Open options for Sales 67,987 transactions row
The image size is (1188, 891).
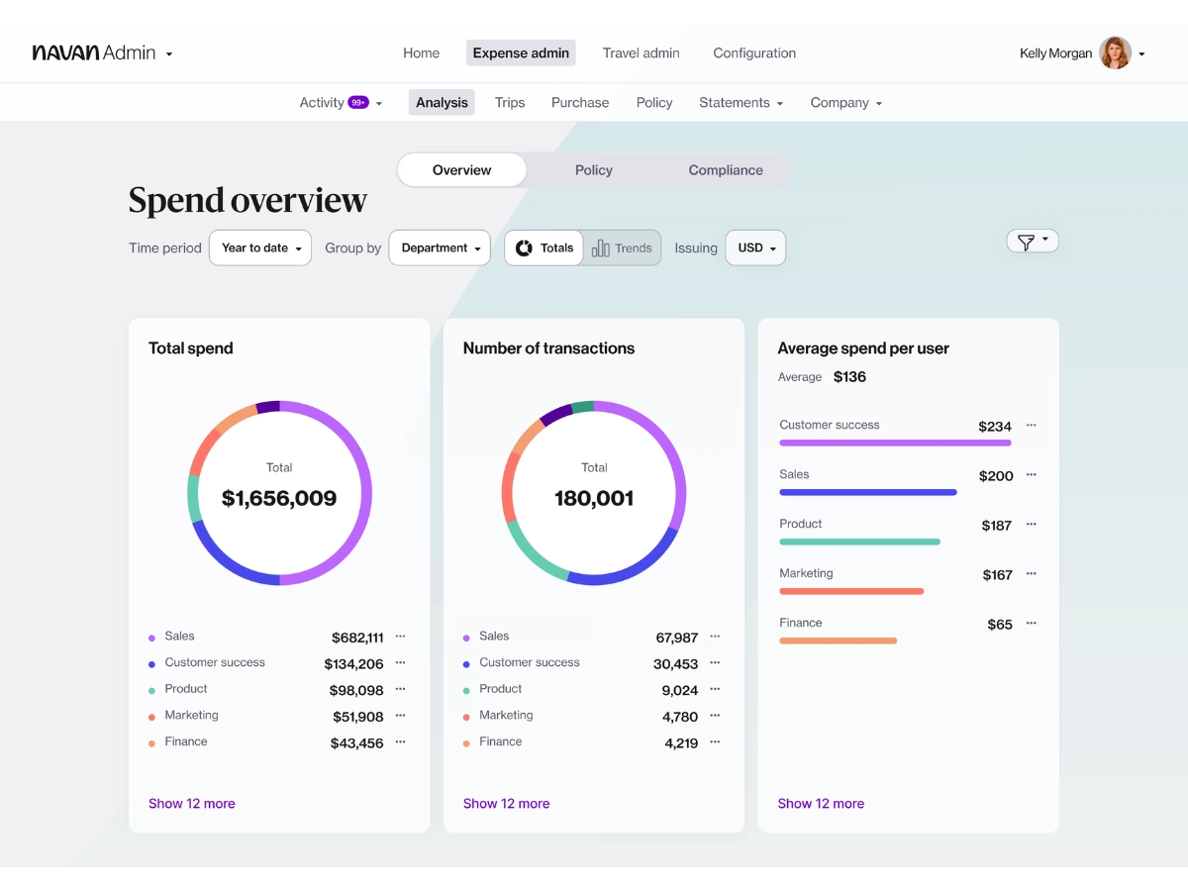[x=715, y=637]
